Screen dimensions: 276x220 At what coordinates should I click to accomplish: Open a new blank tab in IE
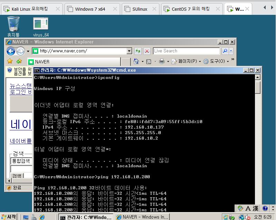click(126, 62)
